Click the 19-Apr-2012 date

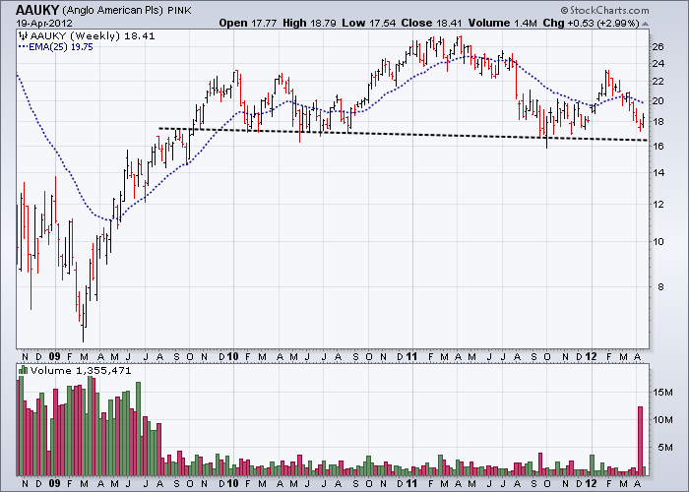[x=44, y=24]
